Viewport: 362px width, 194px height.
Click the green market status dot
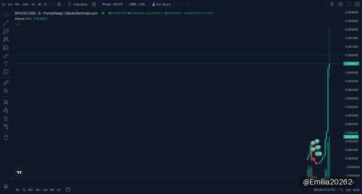click(103, 13)
